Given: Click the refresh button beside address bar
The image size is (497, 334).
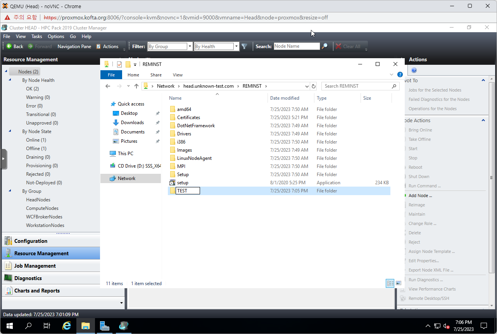Looking at the screenshot, I should click(x=314, y=86).
